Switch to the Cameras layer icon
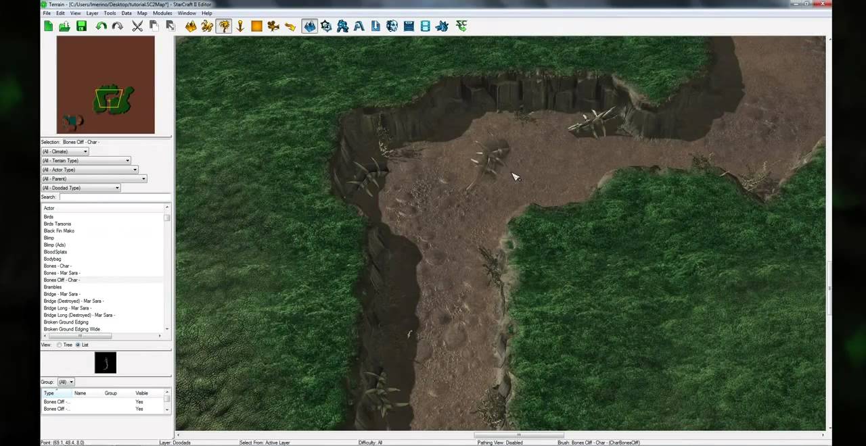Image resolution: width=866 pixels, height=446 pixels. 273,26
